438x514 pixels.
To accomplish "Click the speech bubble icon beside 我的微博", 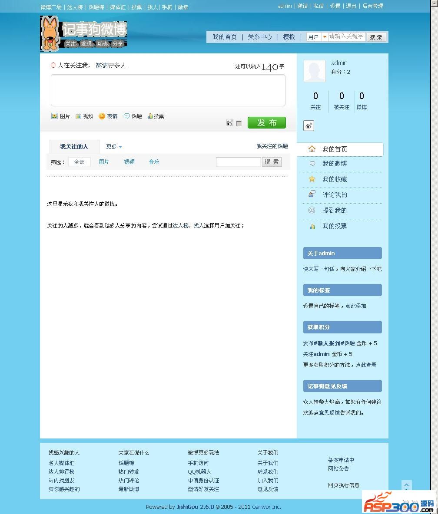I will 312,164.
